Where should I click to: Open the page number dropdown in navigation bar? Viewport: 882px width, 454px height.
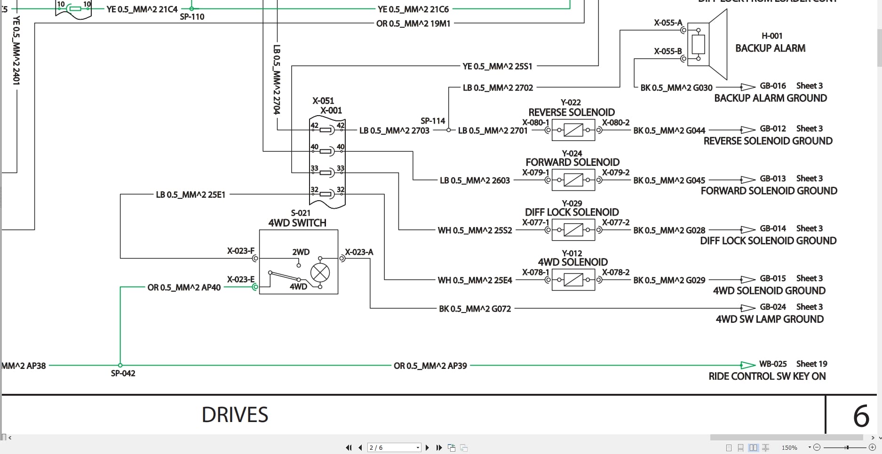click(417, 447)
